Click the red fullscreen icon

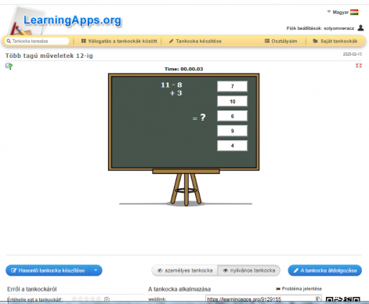pyautogui.click(x=359, y=66)
